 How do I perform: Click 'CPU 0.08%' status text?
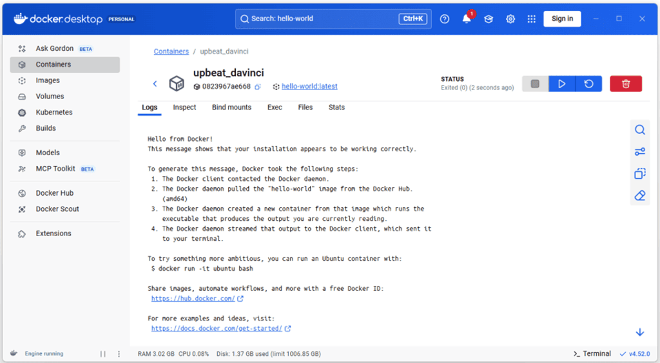(x=193, y=354)
